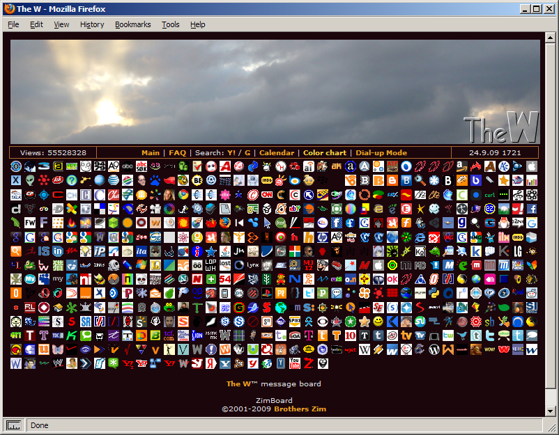
Task: Open the View menu
Action: (x=61, y=24)
